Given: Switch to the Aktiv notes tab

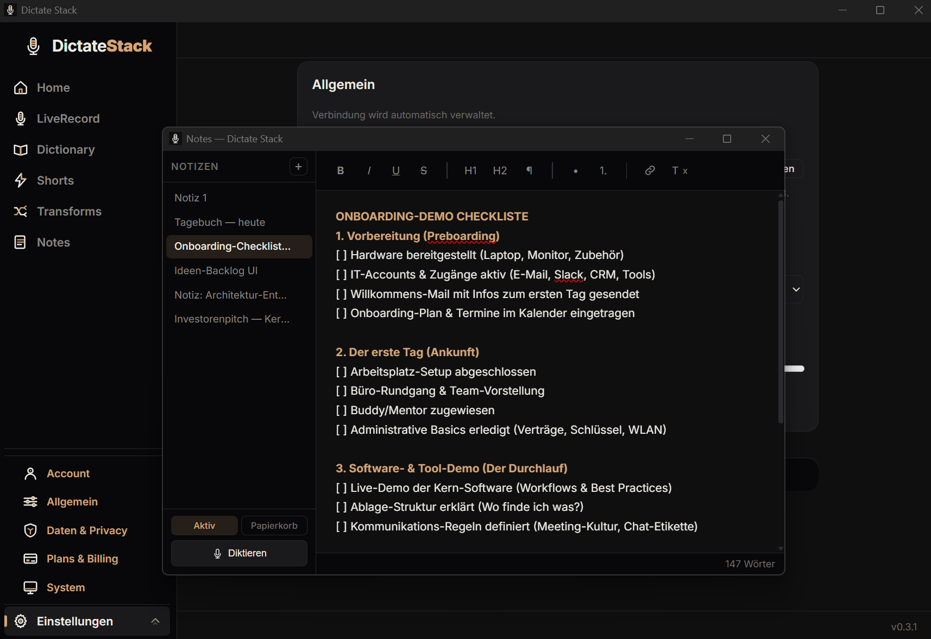Looking at the screenshot, I should [x=204, y=526].
